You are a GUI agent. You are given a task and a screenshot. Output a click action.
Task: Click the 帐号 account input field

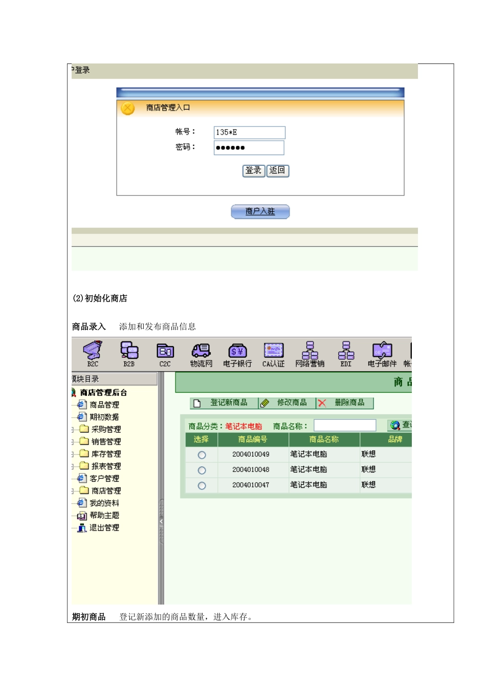(249, 132)
